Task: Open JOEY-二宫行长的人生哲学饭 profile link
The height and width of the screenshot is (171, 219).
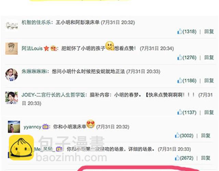Action: pos(53,95)
